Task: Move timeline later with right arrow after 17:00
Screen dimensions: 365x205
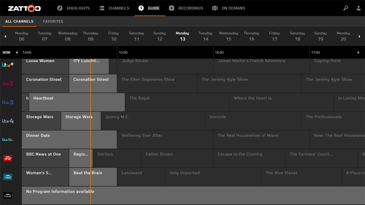Action: (x=358, y=52)
